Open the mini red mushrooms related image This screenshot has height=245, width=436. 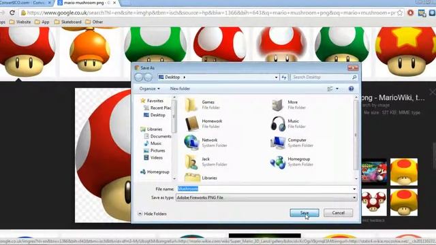point(374,202)
